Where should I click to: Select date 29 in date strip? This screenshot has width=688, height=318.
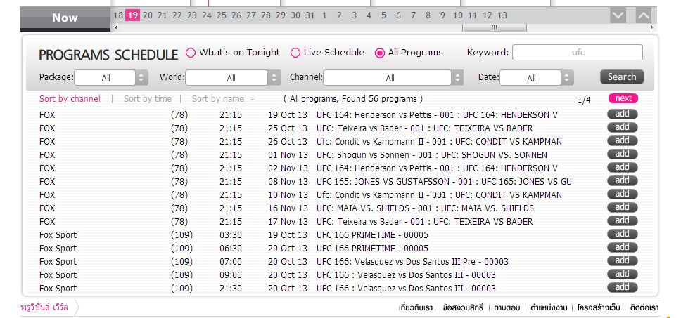point(281,15)
